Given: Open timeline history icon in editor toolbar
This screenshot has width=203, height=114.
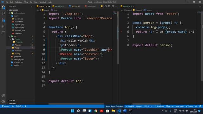Looking at the screenshot, I should tap(106, 6).
